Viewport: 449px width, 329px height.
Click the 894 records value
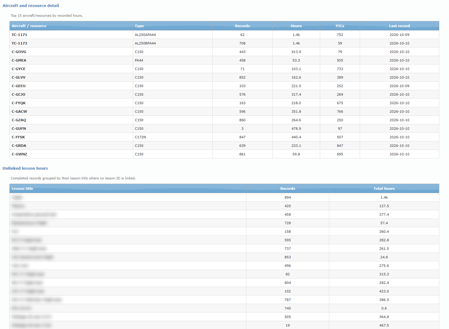[288, 197]
